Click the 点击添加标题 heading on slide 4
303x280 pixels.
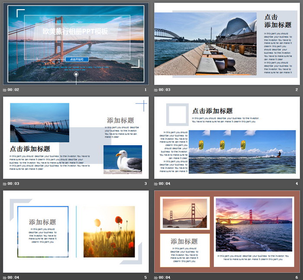pyautogui.click(x=213, y=111)
